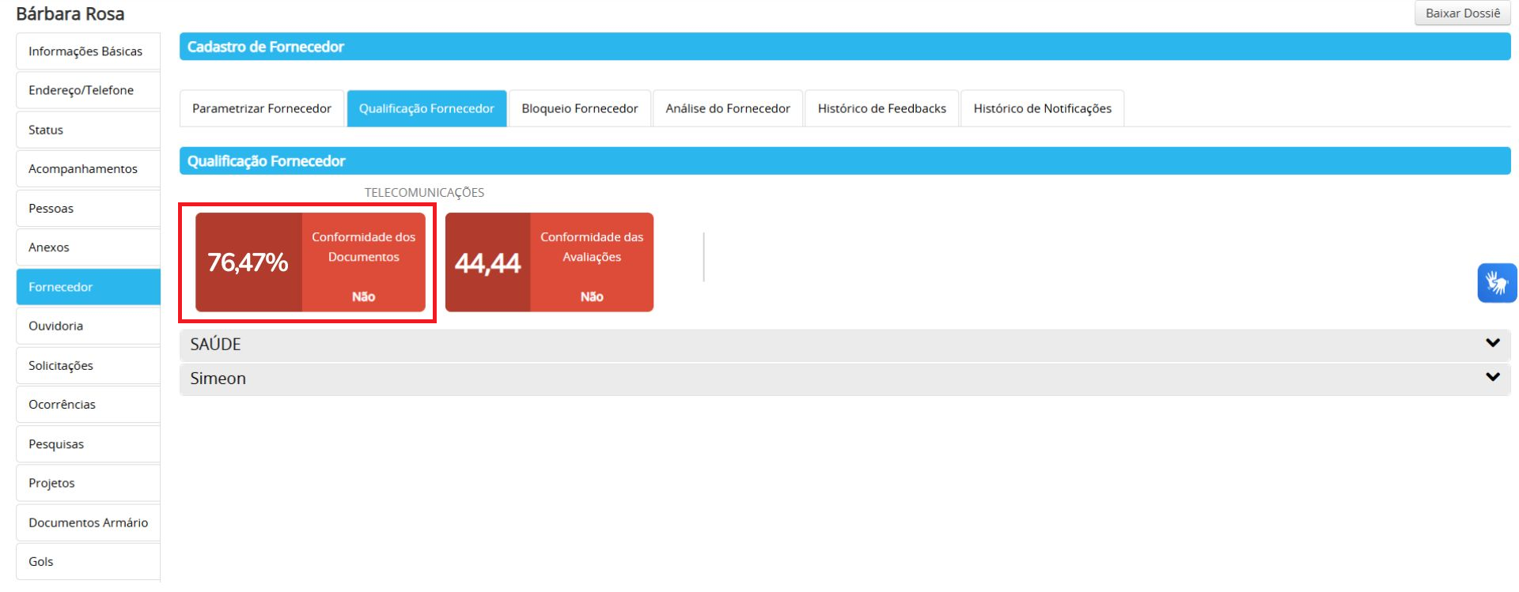
Task: Open the sign-language accessibility hand icon
Action: point(1497,283)
